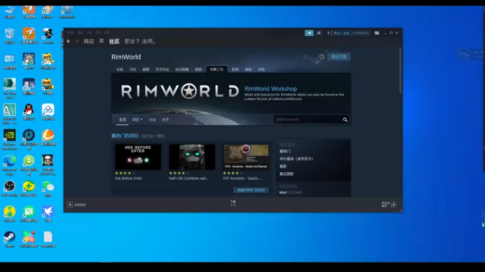The image size is (485, 272).
Task: Open Steam shortcut on the desktop
Action: (x=10, y=239)
